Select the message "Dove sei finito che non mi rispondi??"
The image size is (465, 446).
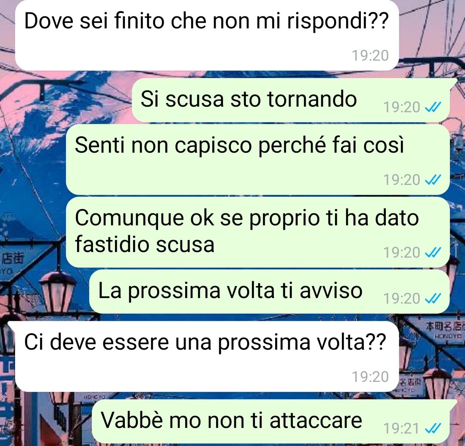(x=207, y=35)
